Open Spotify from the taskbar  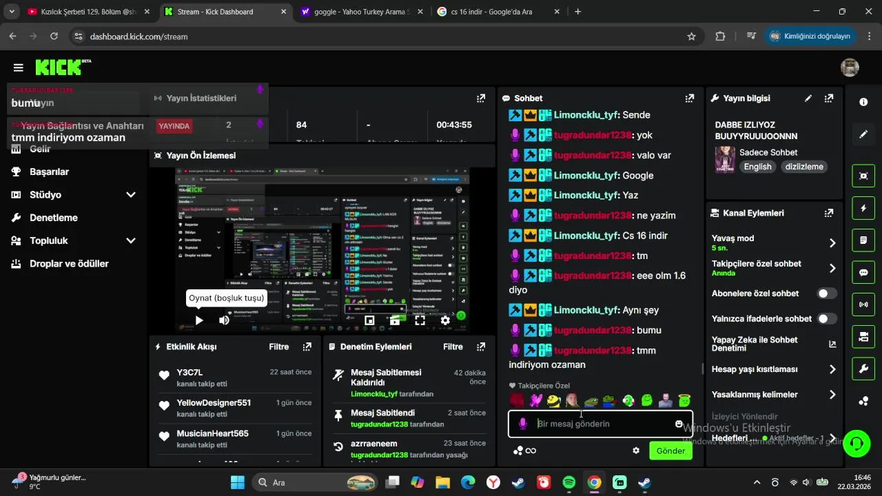coord(568,482)
